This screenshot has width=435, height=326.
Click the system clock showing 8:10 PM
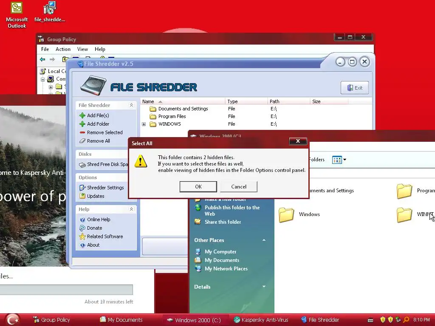point(421,320)
